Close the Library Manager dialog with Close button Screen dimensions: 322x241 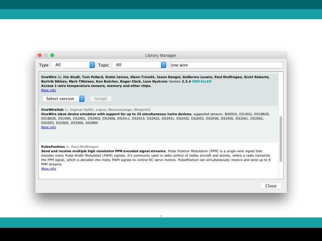[271, 186]
